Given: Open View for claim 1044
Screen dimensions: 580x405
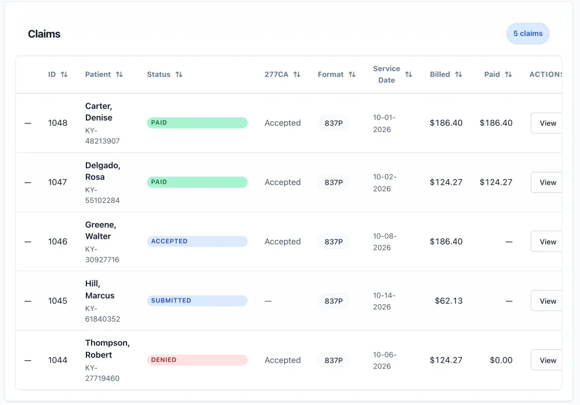Looking at the screenshot, I should click(x=546, y=360).
